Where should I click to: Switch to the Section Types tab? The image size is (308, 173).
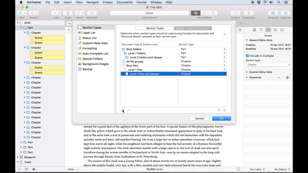[155, 28]
